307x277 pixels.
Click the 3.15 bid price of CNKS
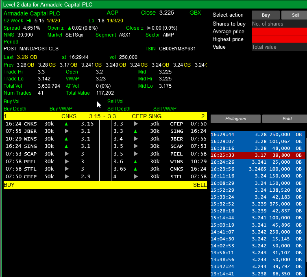pos(87,124)
